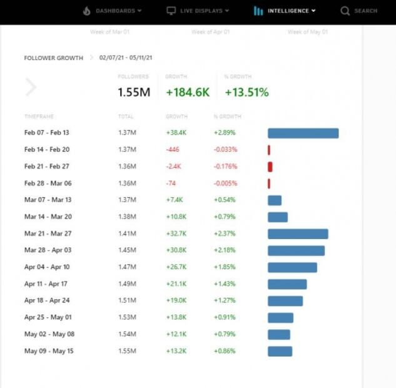The width and height of the screenshot is (396, 388).
Task: Click the large right chevron arrow beside Followers
Action: coord(31,88)
